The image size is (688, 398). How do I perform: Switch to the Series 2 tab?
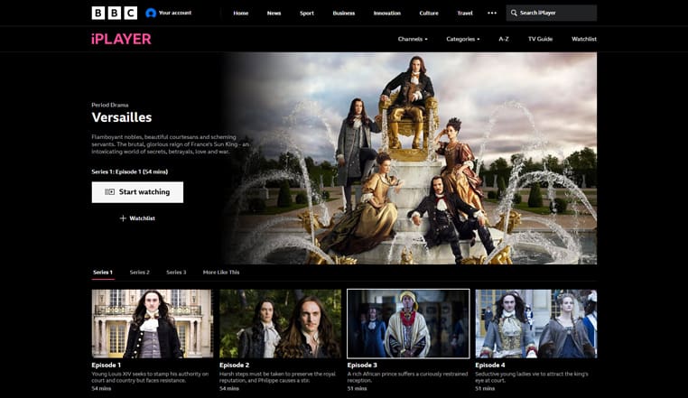tap(140, 273)
